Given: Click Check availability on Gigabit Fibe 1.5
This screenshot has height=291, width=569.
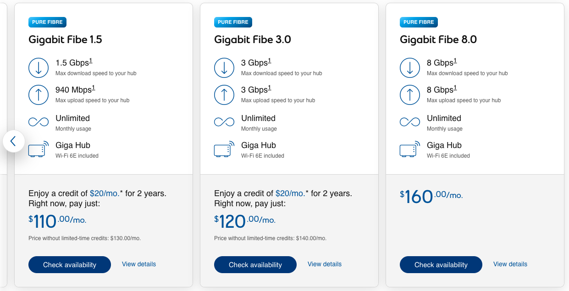Looking at the screenshot, I should [69, 264].
